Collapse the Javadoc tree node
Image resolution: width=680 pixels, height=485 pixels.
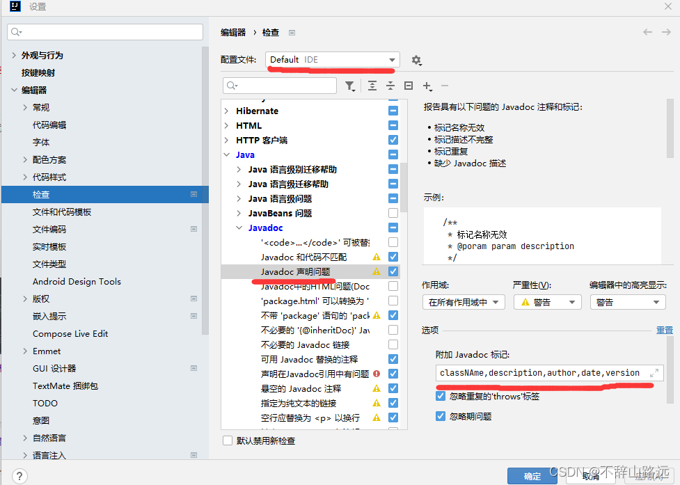[x=238, y=228]
